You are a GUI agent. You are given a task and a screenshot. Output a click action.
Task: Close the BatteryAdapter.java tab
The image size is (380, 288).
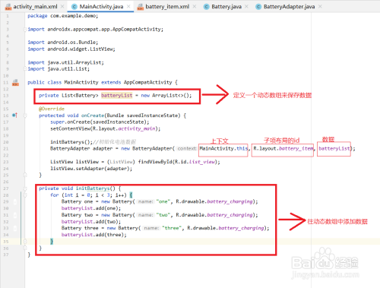pyautogui.click(x=320, y=6)
